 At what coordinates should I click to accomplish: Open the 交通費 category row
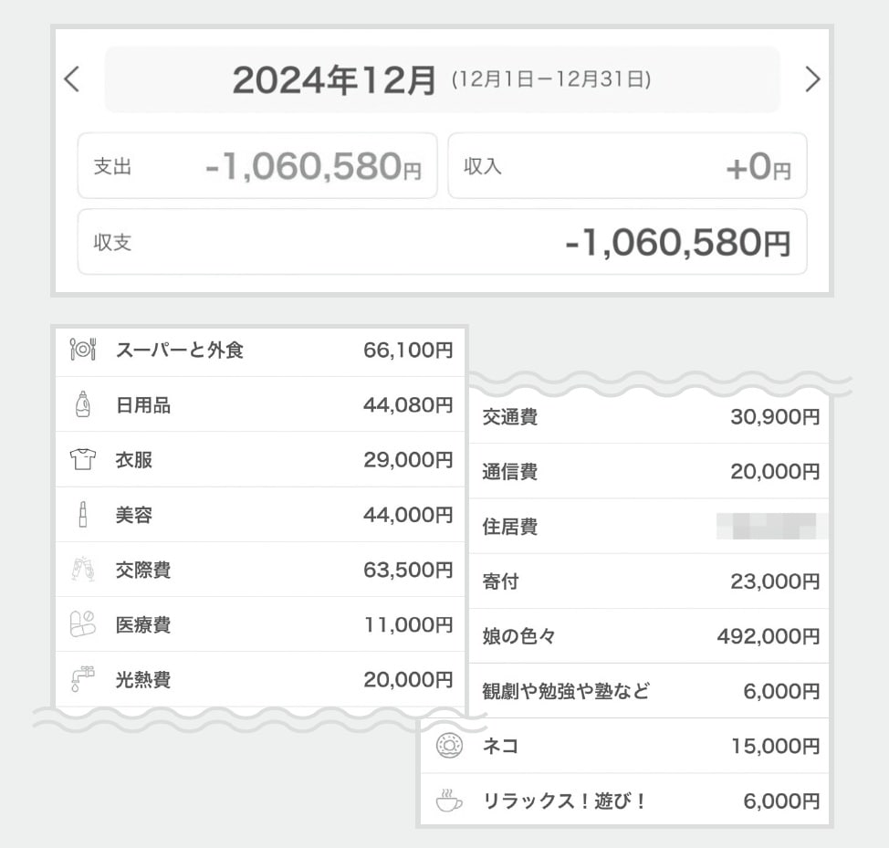(x=649, y=417)
